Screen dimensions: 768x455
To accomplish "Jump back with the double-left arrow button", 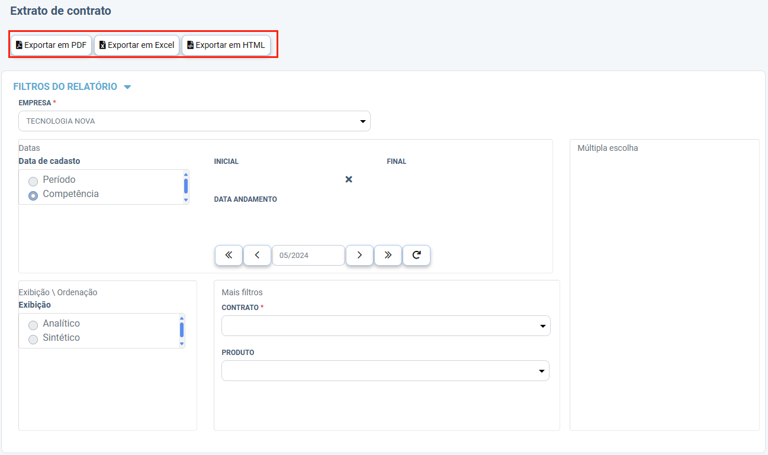I will tap(229, 255).
